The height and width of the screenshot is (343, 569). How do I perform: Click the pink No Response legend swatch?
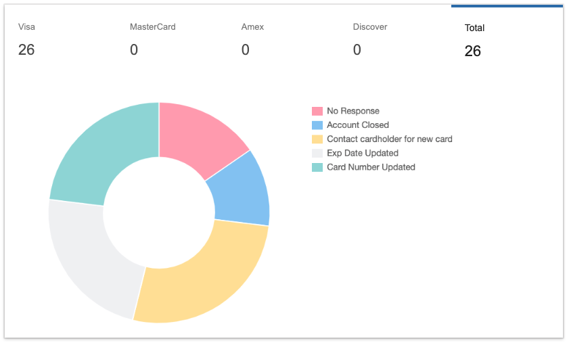[x=317, y=111]
